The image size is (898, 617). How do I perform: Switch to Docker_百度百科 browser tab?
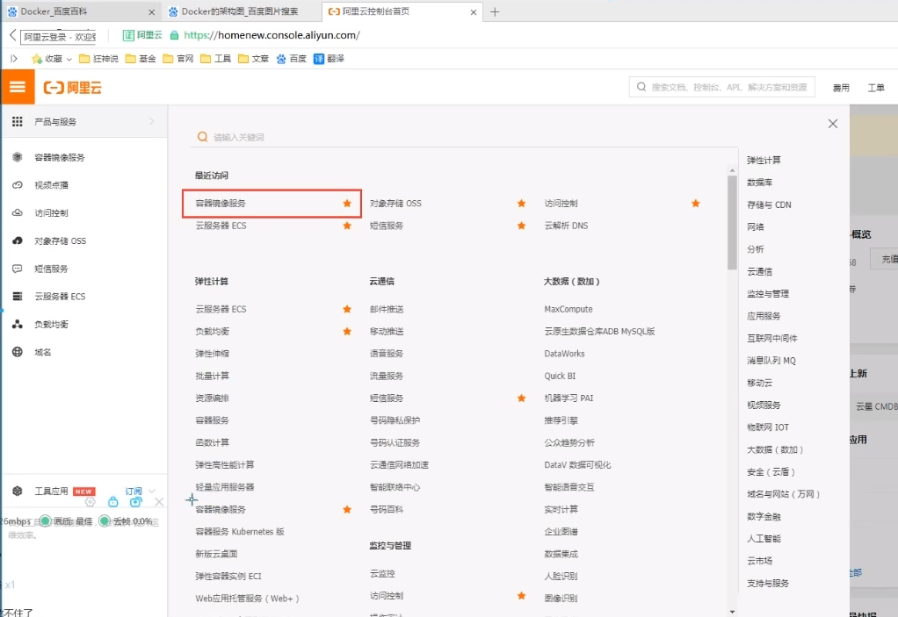(80, 11)
